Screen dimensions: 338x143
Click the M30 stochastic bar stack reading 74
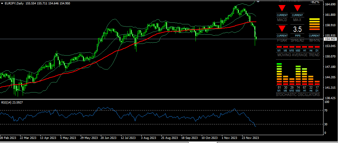click(298, 75)
